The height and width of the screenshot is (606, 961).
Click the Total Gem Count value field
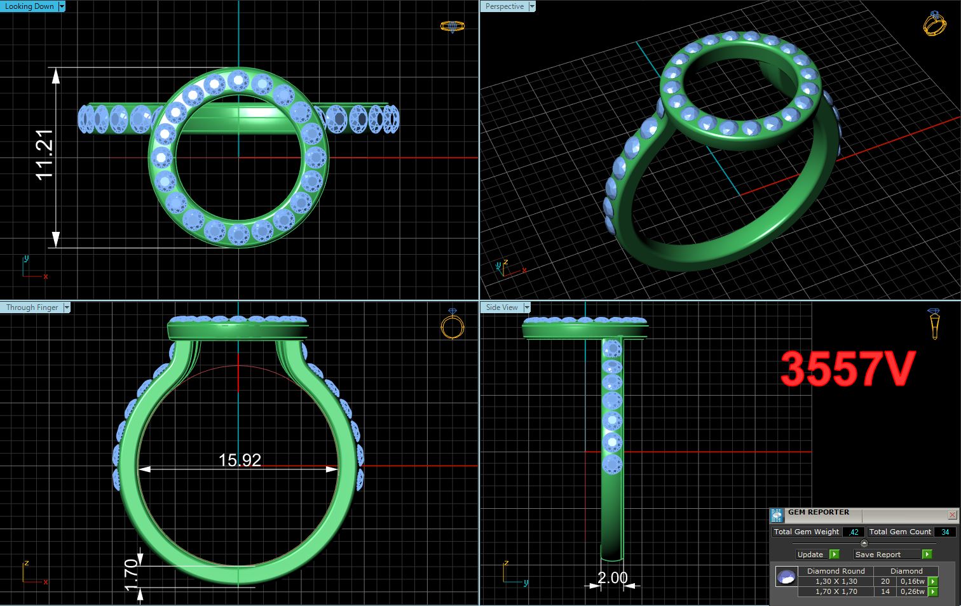click(945, 532)
